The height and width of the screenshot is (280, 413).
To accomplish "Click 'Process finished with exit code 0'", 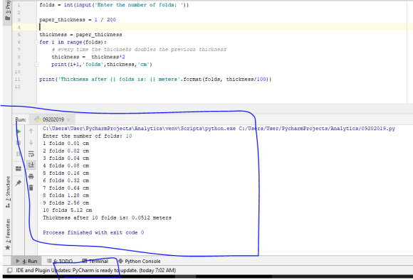I will click(x=93, y=232).
